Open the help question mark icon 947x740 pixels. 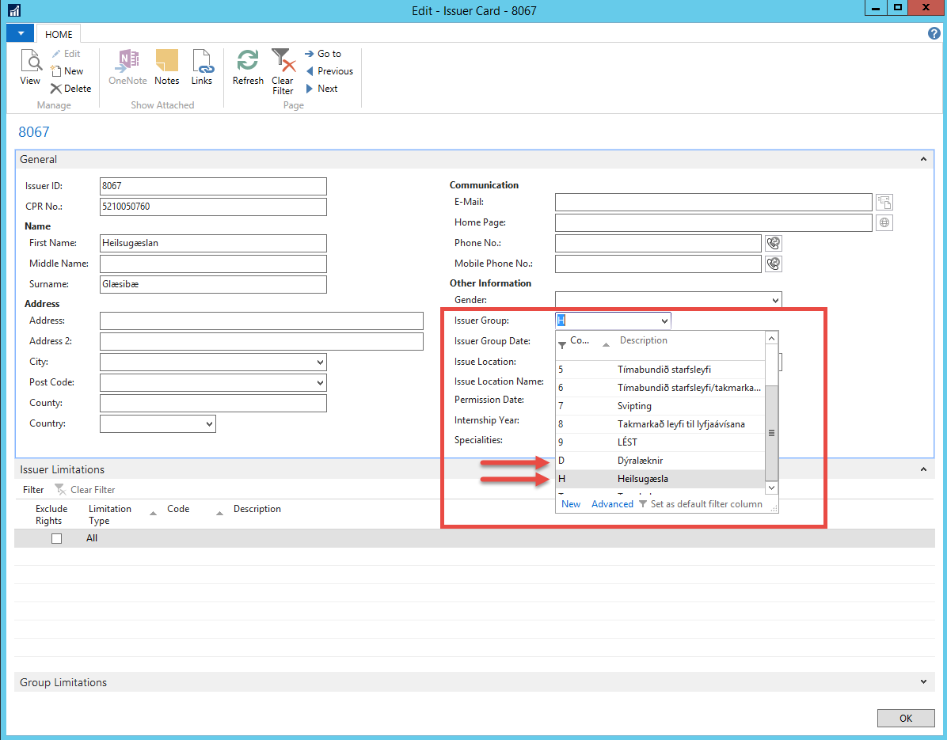click(934, 33)
